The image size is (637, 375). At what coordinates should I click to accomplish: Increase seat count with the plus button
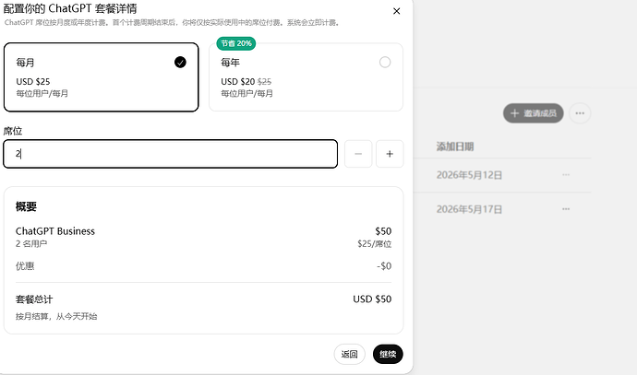390,154
